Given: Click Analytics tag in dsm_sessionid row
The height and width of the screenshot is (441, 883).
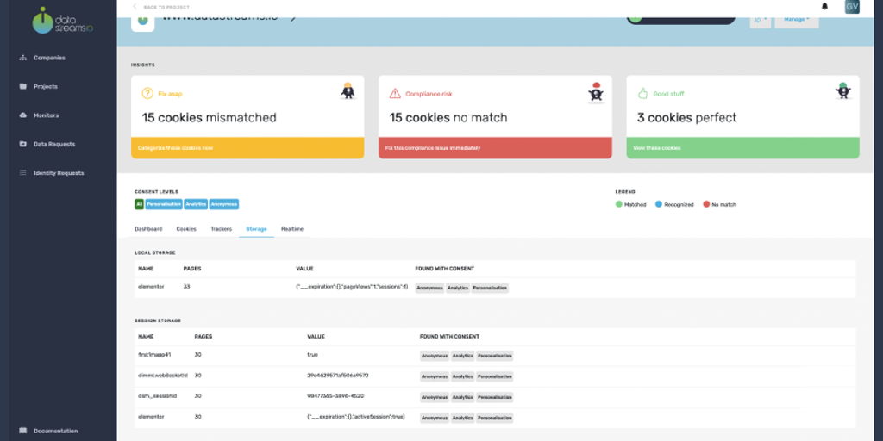Looking at the screenshot, I should (463, 397).
